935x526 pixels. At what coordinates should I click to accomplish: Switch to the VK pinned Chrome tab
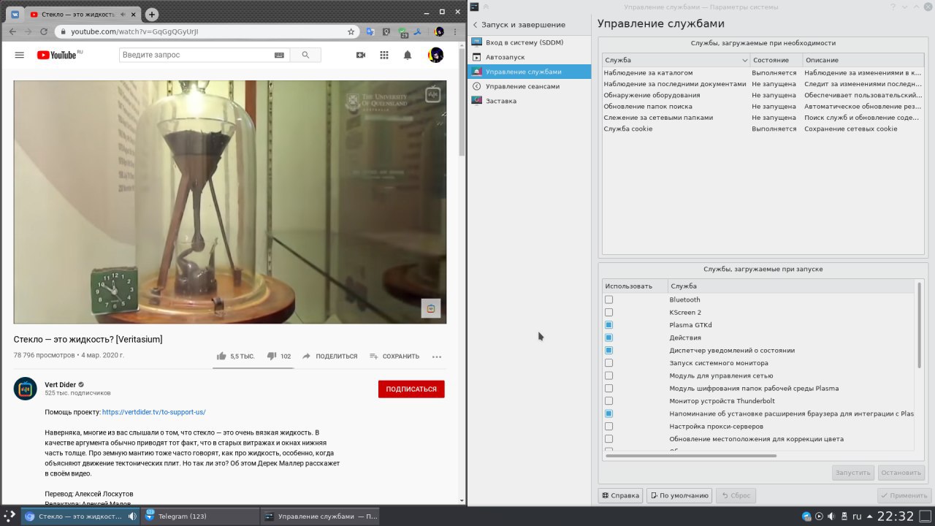pos(15,14)
